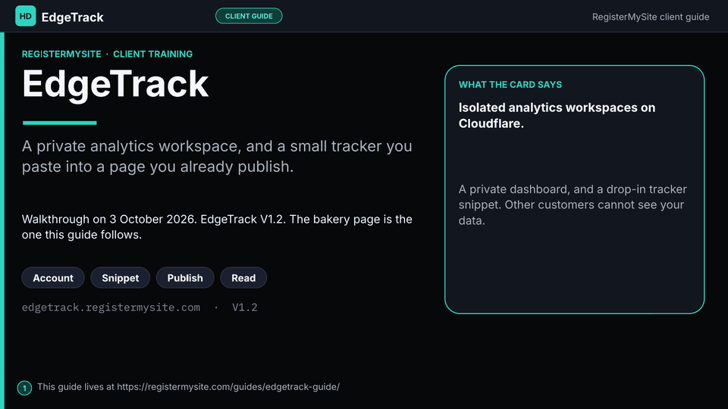Select the Read pill
728x409 pixels.
tap(243, 278)
